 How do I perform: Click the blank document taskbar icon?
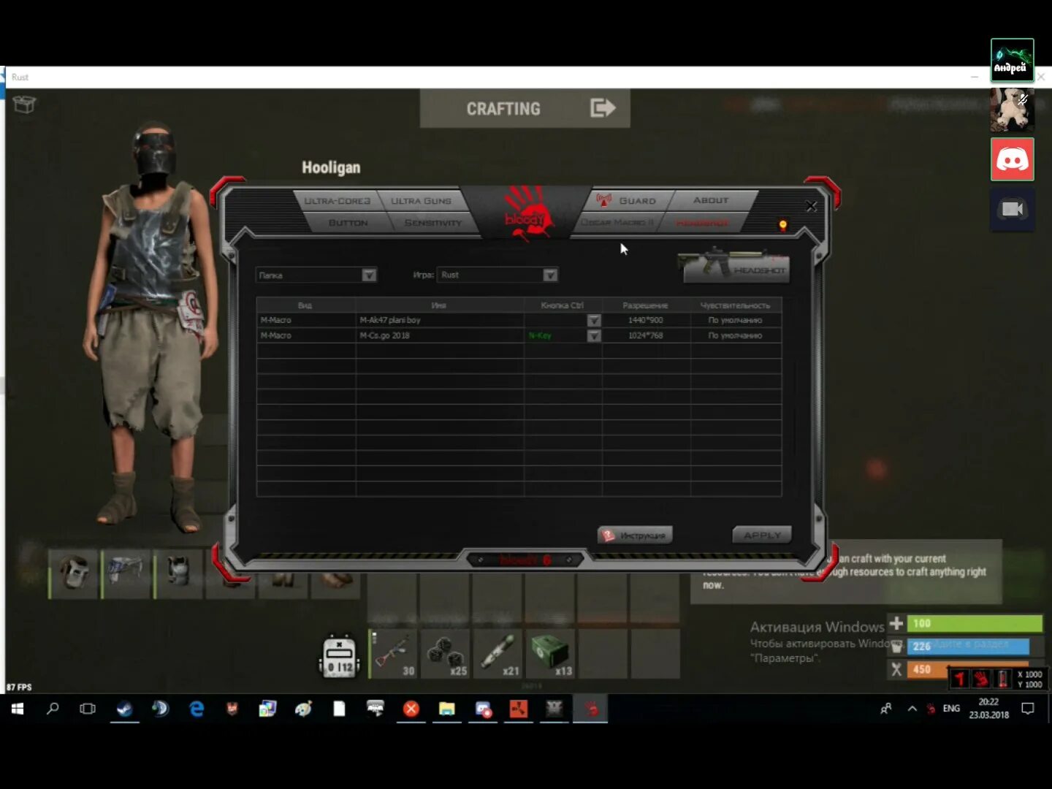point(339,709)
